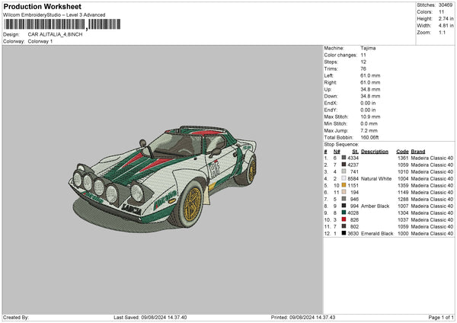
Task: Click the St. column header
Action: [355, 152]
